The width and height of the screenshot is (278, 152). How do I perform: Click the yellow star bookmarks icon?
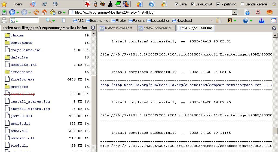pos(4,4)
